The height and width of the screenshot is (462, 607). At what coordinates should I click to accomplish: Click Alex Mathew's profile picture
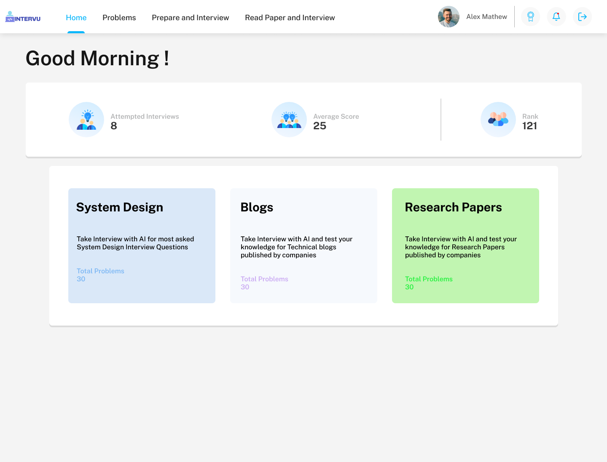click(x=449, y=17)
